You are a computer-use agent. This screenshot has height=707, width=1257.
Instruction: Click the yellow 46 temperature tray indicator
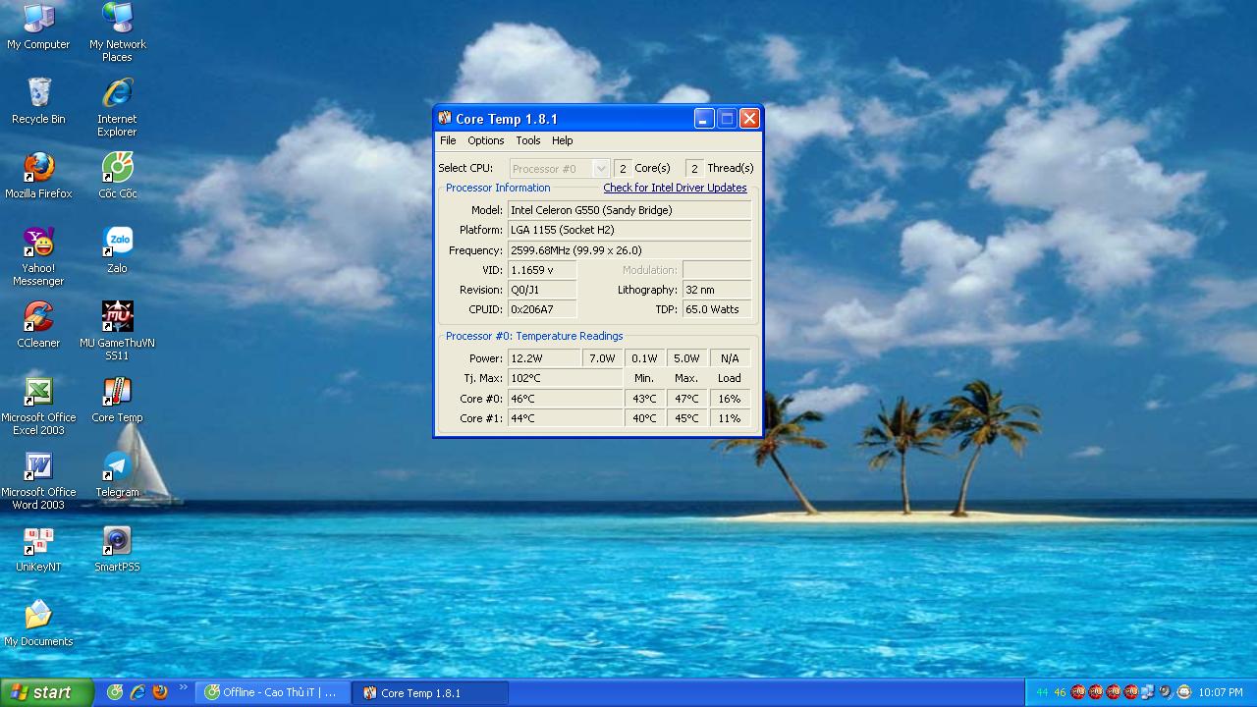1060,692
